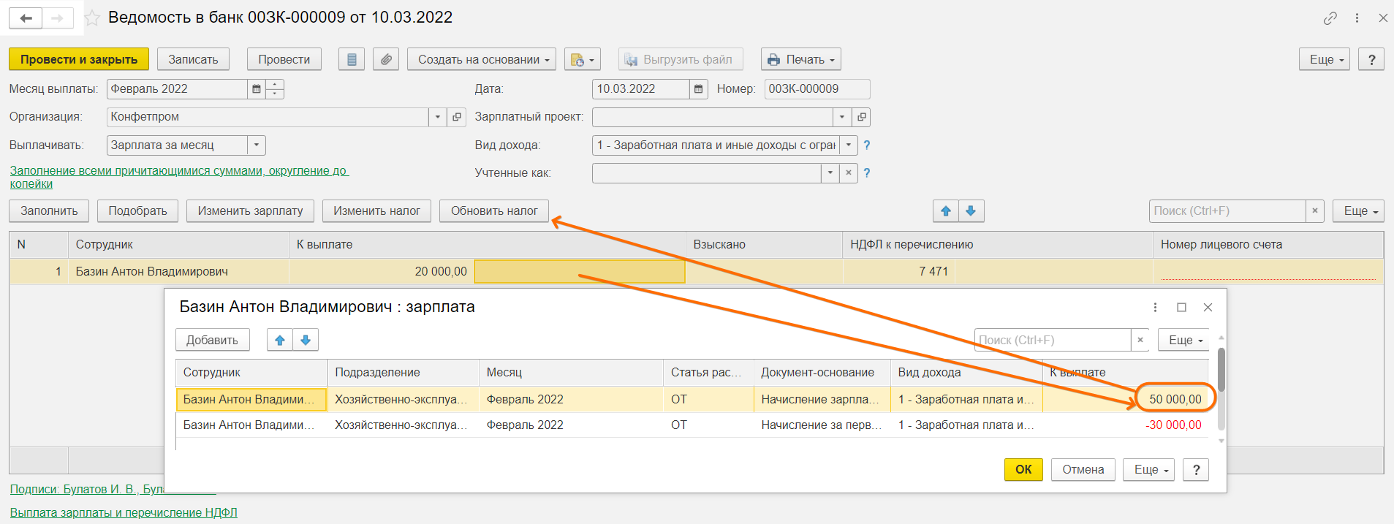Click the back navigation arrow

[26, 18]
